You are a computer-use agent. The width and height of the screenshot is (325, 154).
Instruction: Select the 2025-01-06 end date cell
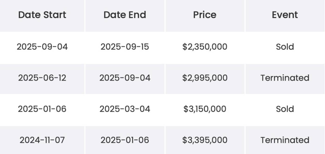[x=125, y=140]
